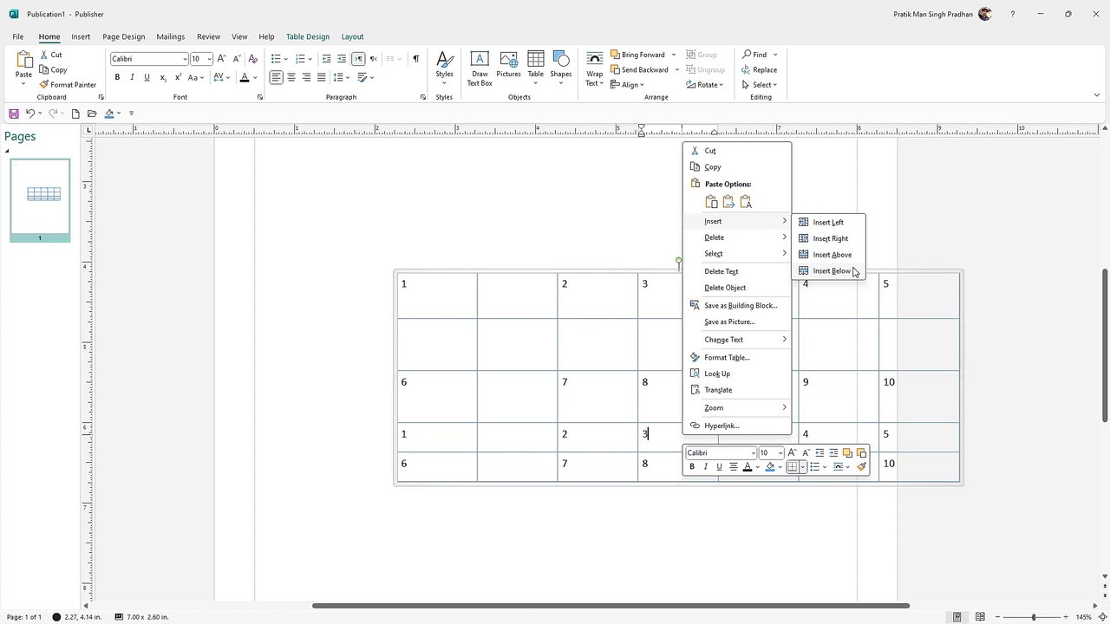Screen dimensions: 1110x624
Task: Increase font size with grow icon
Action: coord(222,59)
